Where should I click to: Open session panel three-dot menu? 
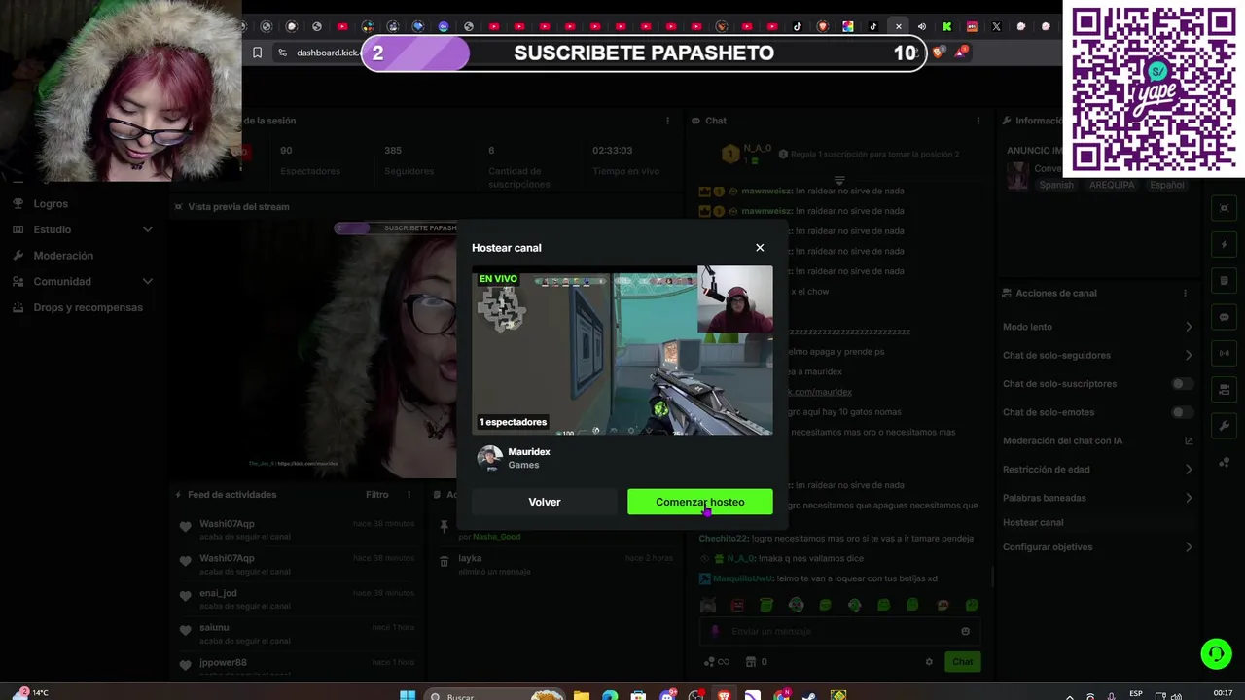667,121
